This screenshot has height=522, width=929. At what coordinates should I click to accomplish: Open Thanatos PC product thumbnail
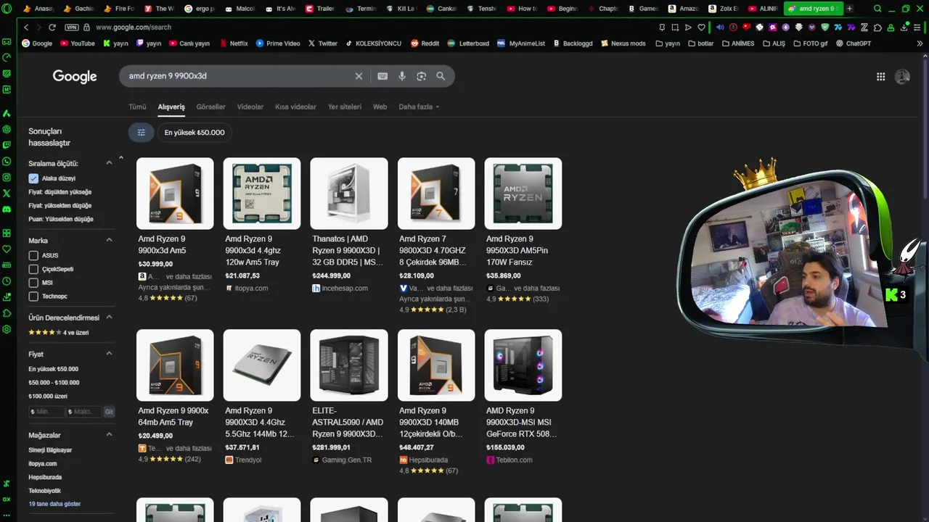pyautogui.click(x=349, y=194)
